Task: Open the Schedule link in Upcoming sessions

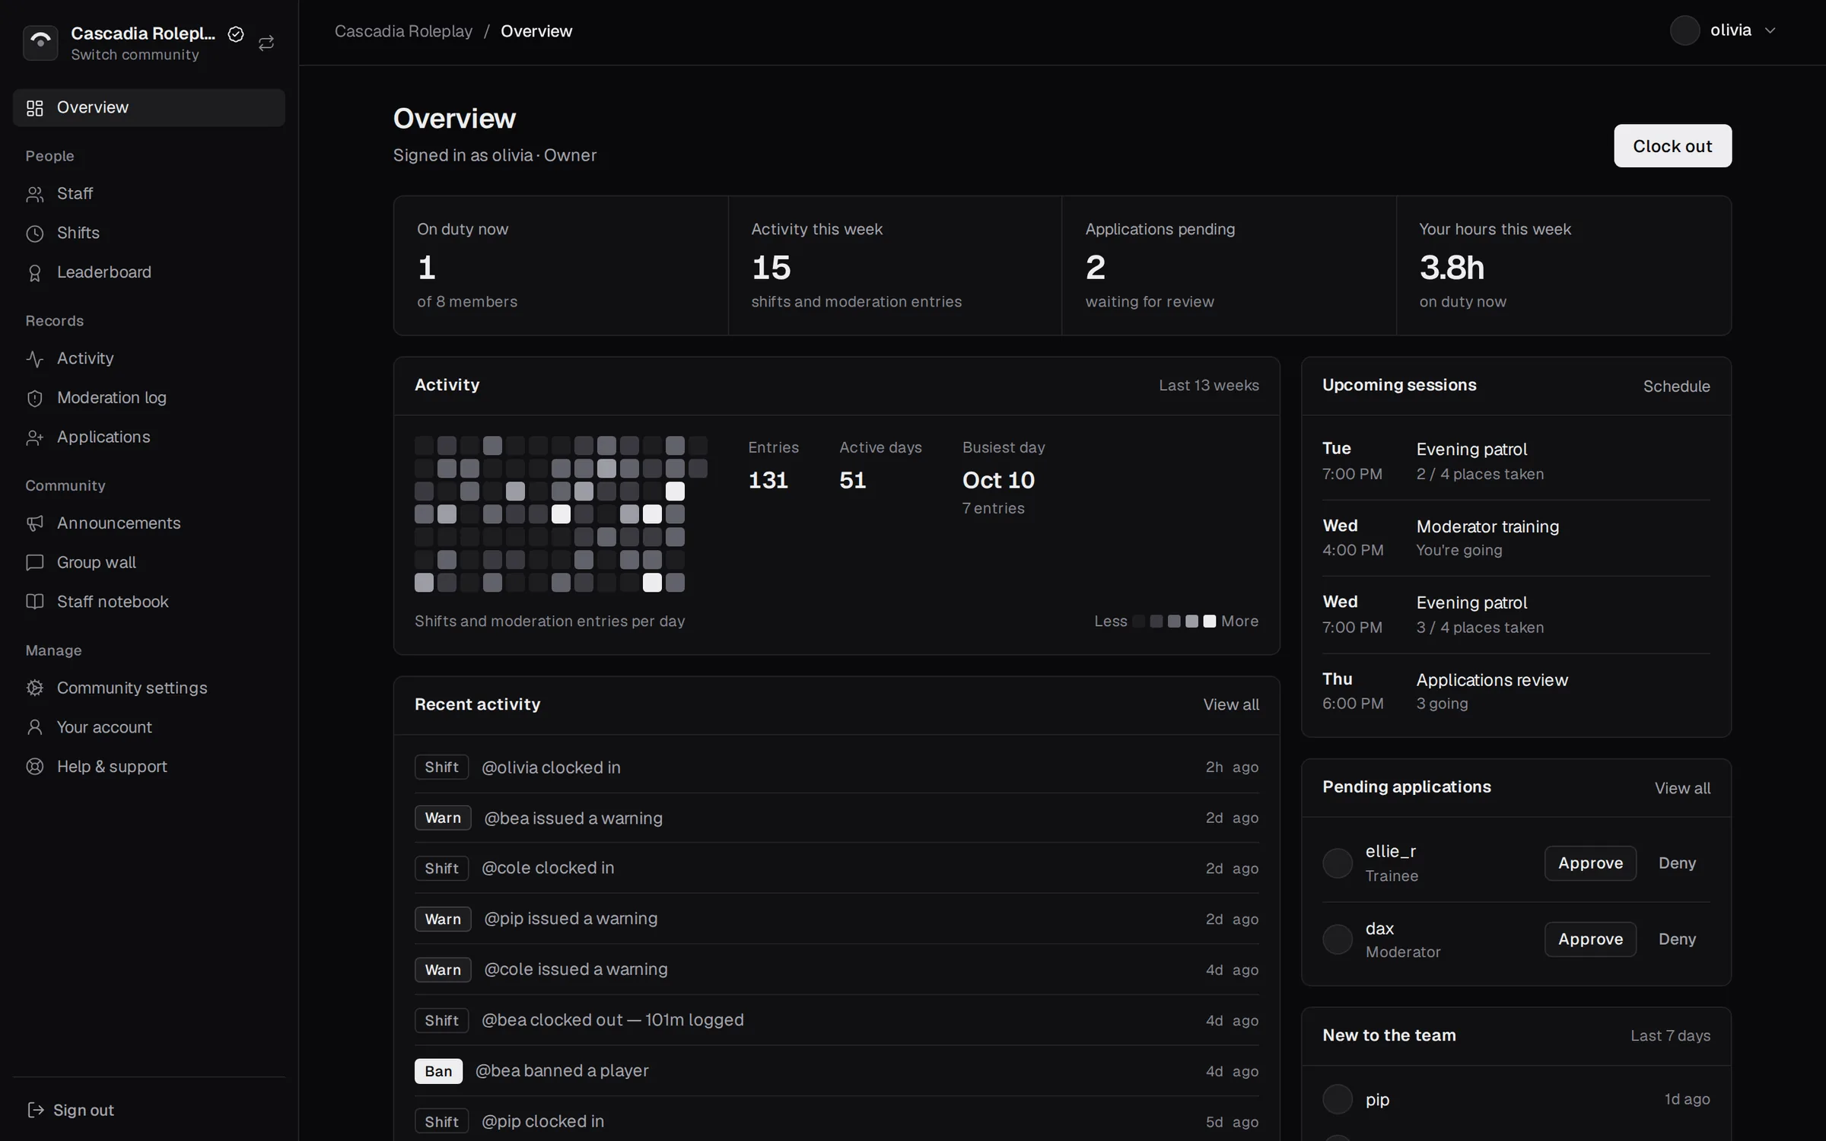Action: pyautogui.click(x=1676, y=386)
